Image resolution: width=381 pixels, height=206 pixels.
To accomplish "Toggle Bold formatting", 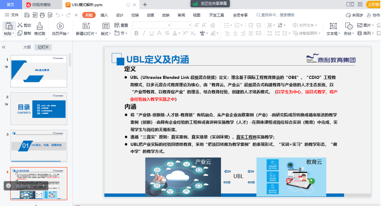I will [x=137, y=33].
